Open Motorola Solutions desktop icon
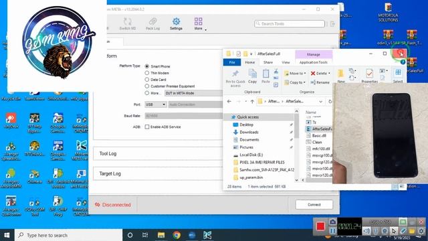 [x=388, y=12]
